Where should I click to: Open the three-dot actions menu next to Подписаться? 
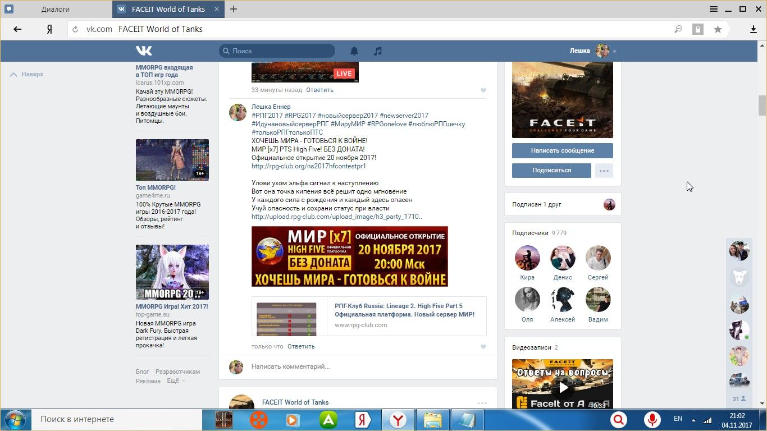(x=604, y=171)
